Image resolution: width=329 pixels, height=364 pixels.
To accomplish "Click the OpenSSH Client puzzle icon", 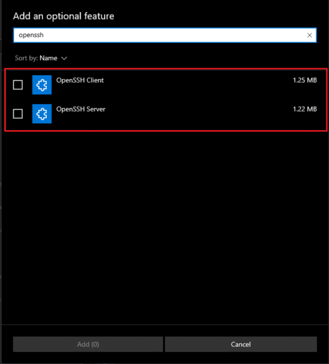I will 42,85.
